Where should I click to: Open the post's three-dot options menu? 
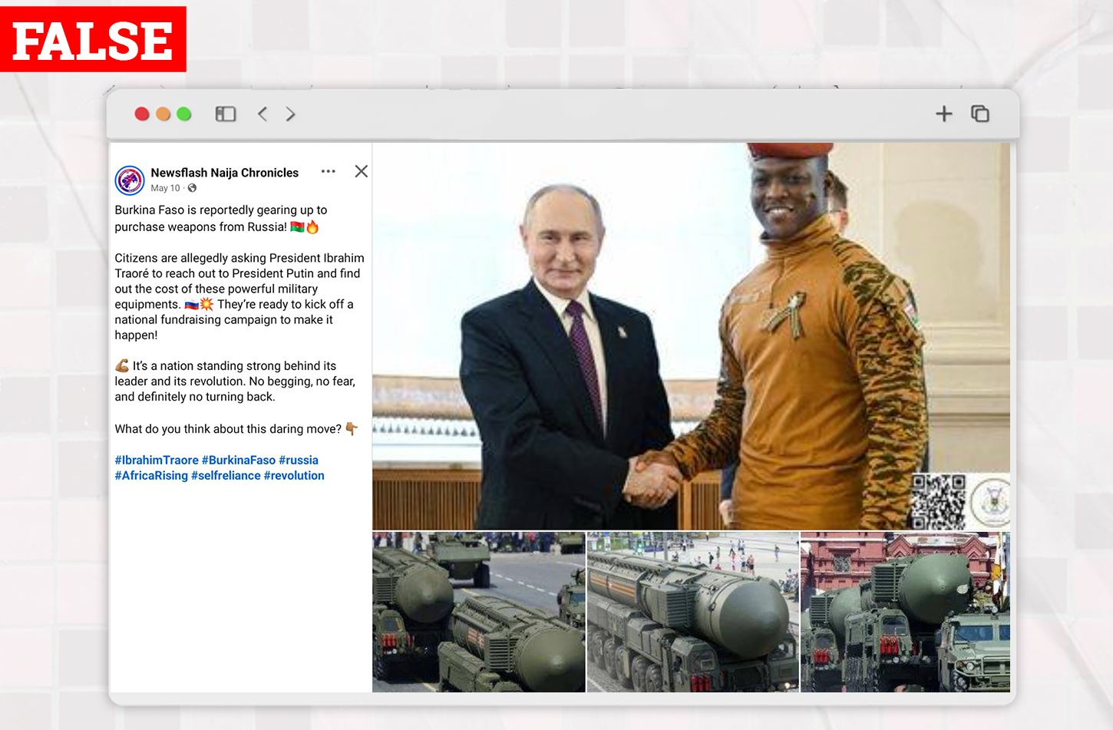[x=329, y=171]
